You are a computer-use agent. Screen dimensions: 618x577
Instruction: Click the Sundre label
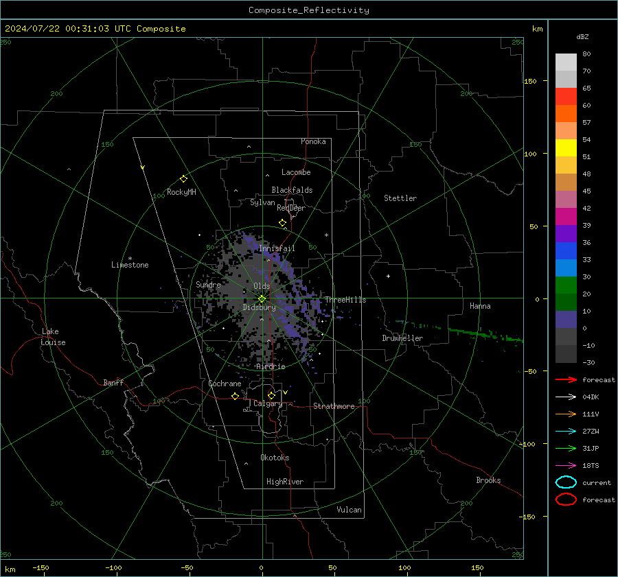208,285
